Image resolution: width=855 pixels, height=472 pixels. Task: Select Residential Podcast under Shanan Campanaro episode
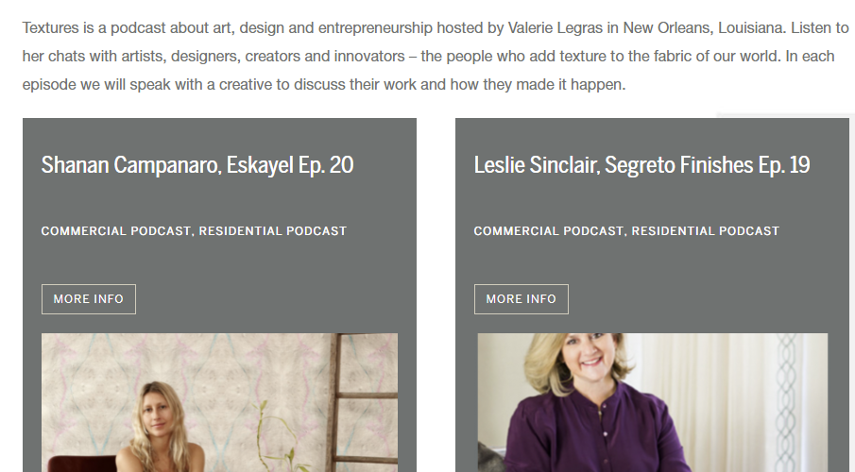tap(272, 230)
